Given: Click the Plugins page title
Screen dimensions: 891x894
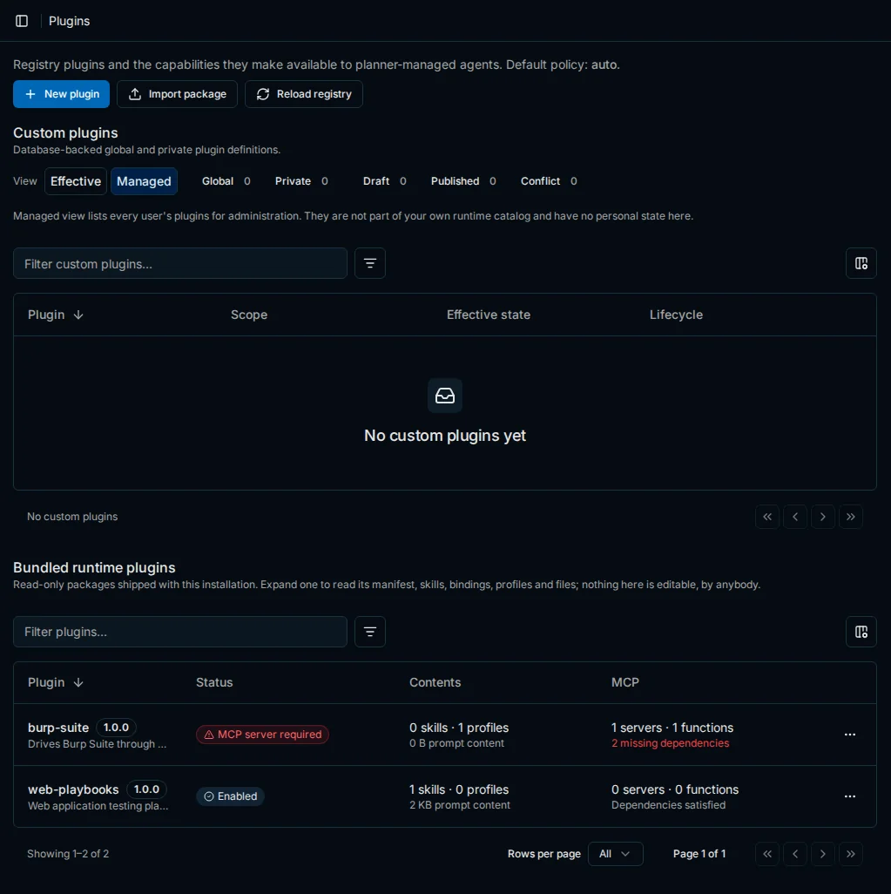Looking at the screenshot, I should 69,21.
